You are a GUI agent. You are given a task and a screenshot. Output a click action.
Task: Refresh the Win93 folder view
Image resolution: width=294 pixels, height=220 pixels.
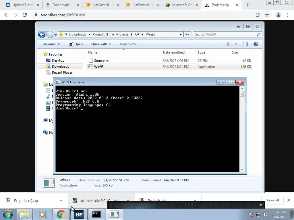[187, 34]
